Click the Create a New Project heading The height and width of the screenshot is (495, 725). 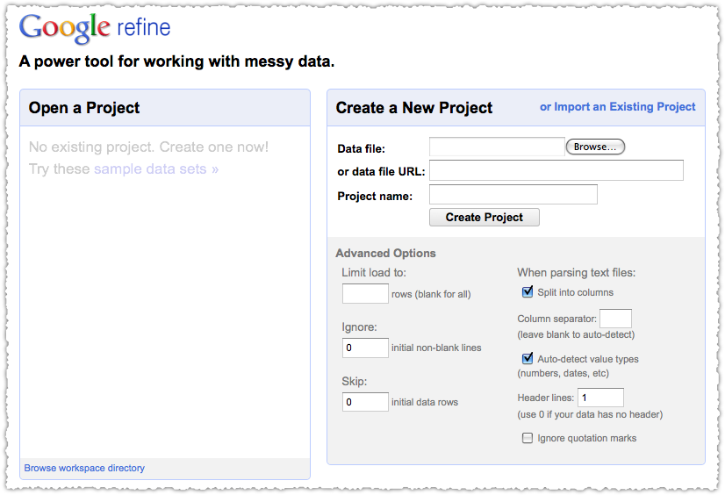(x=414, y=108)
